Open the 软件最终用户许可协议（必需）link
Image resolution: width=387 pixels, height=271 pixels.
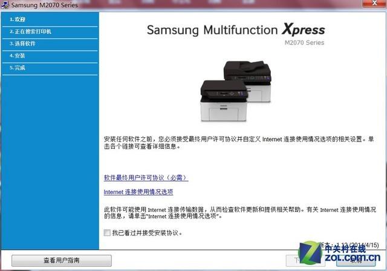146,178
